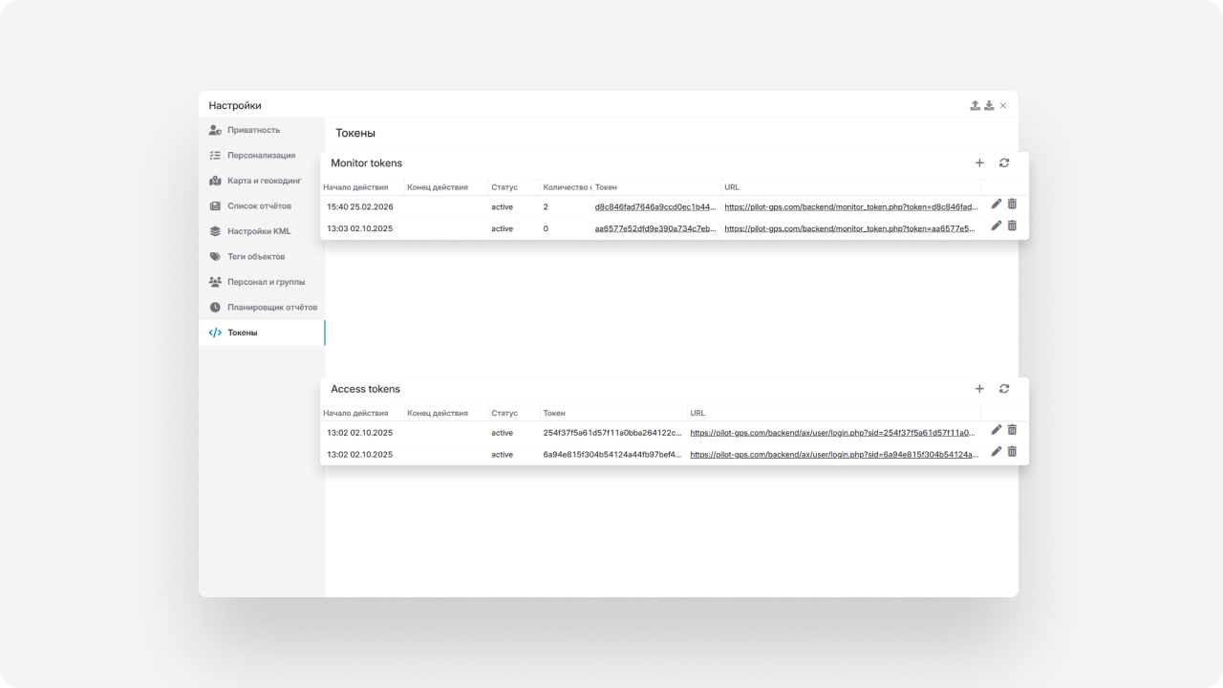Image resolution: width=1223 pixels, height=688 pixels.
Task: Click the download settings icon
Action: point(989,105)
